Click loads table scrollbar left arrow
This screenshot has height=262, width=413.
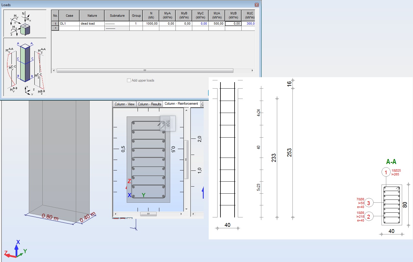53,70
